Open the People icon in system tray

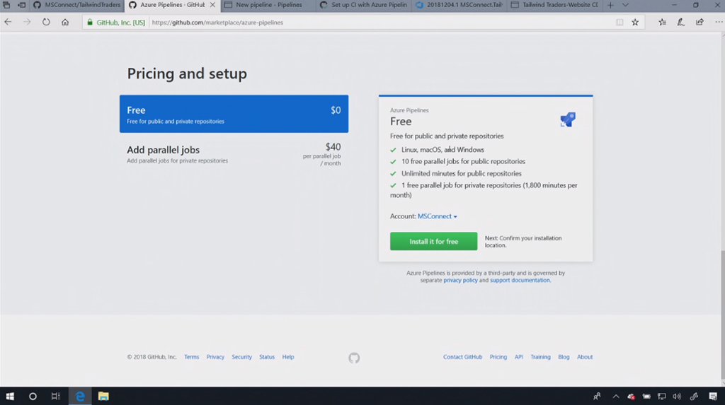597,397
